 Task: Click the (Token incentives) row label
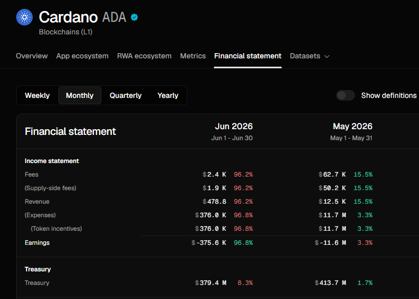coord(56,229)
